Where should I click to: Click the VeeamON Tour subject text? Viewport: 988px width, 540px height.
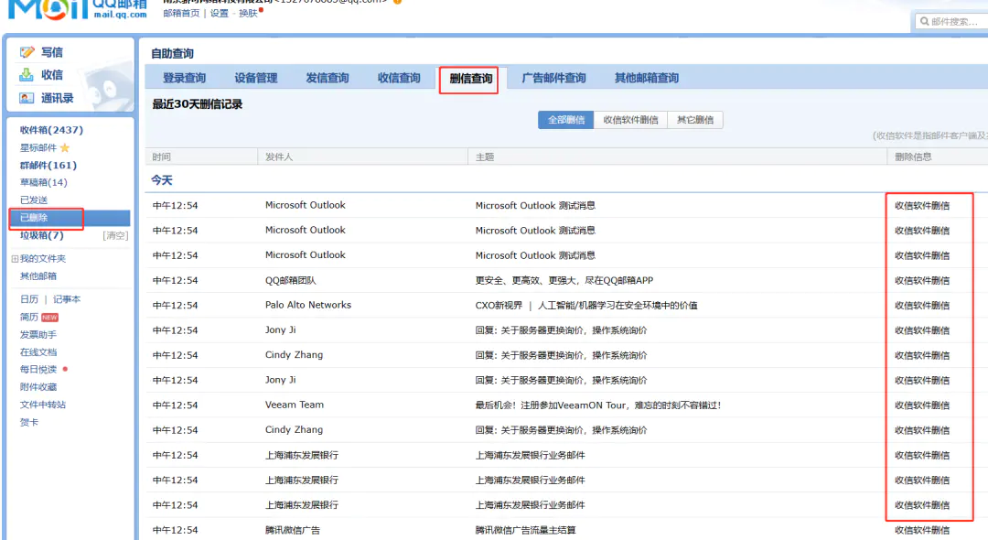[598, 405]
